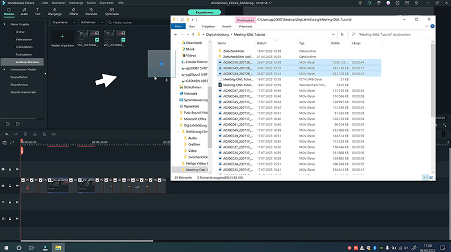This screenshot has width=451, height=252.
Task: Click the refresh button in Explorer address bar
Action: coord(342,35)
